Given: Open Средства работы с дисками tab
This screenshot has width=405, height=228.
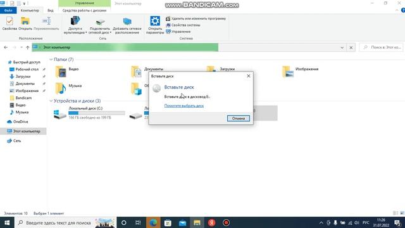Looking at the screenshot, I should coord(84,10).
